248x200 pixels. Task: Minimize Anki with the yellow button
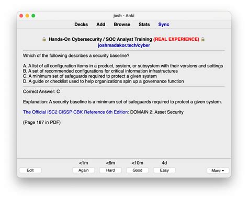[x=27, y=16]
